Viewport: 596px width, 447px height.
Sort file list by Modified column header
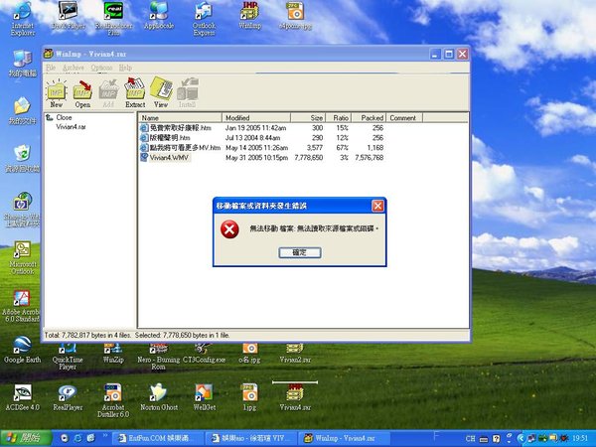256,118
